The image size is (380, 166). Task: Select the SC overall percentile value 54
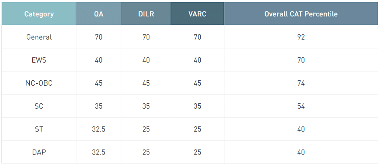click(301, 106)
